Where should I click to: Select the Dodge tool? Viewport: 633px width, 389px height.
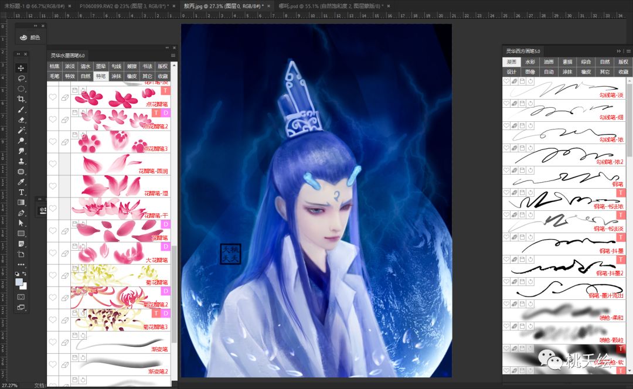tap(22, 141)
